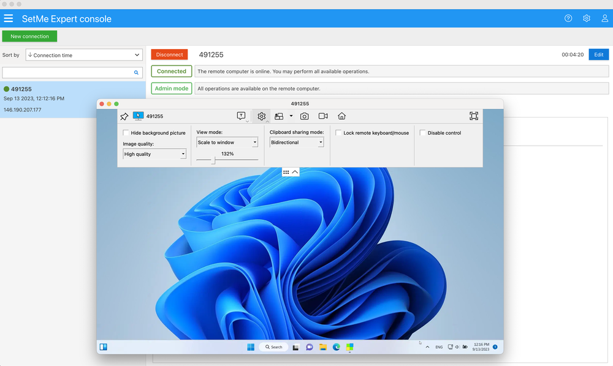Screen dimensions: 613x366
Task: Enable Disable control option
Action: click(422, 132)
